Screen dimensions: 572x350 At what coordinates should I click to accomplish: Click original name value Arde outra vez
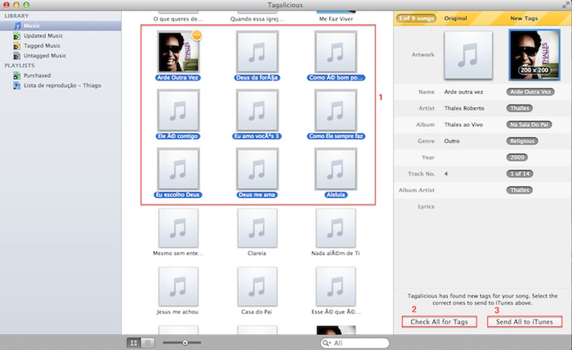[x=463, y=92]
